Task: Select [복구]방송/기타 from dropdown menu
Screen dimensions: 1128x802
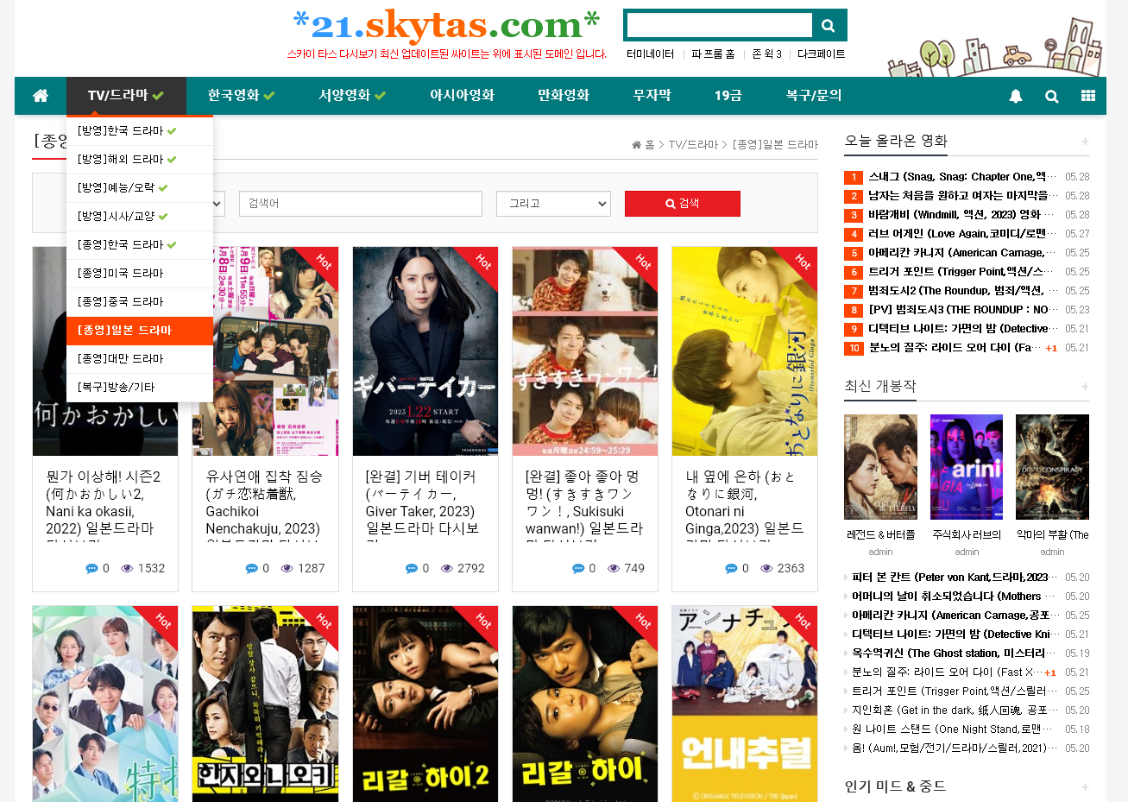Action: pos(140,388)
